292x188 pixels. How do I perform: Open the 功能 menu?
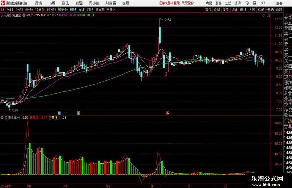click(209, 3)
